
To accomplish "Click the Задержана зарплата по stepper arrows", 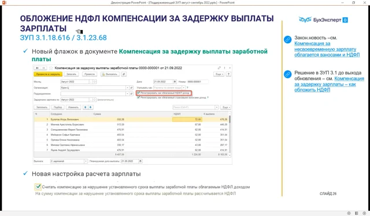I will pyautogui.click(x=95, y=100).
